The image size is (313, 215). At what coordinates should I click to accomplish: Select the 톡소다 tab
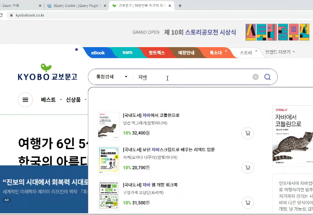(x=217, y=53)
